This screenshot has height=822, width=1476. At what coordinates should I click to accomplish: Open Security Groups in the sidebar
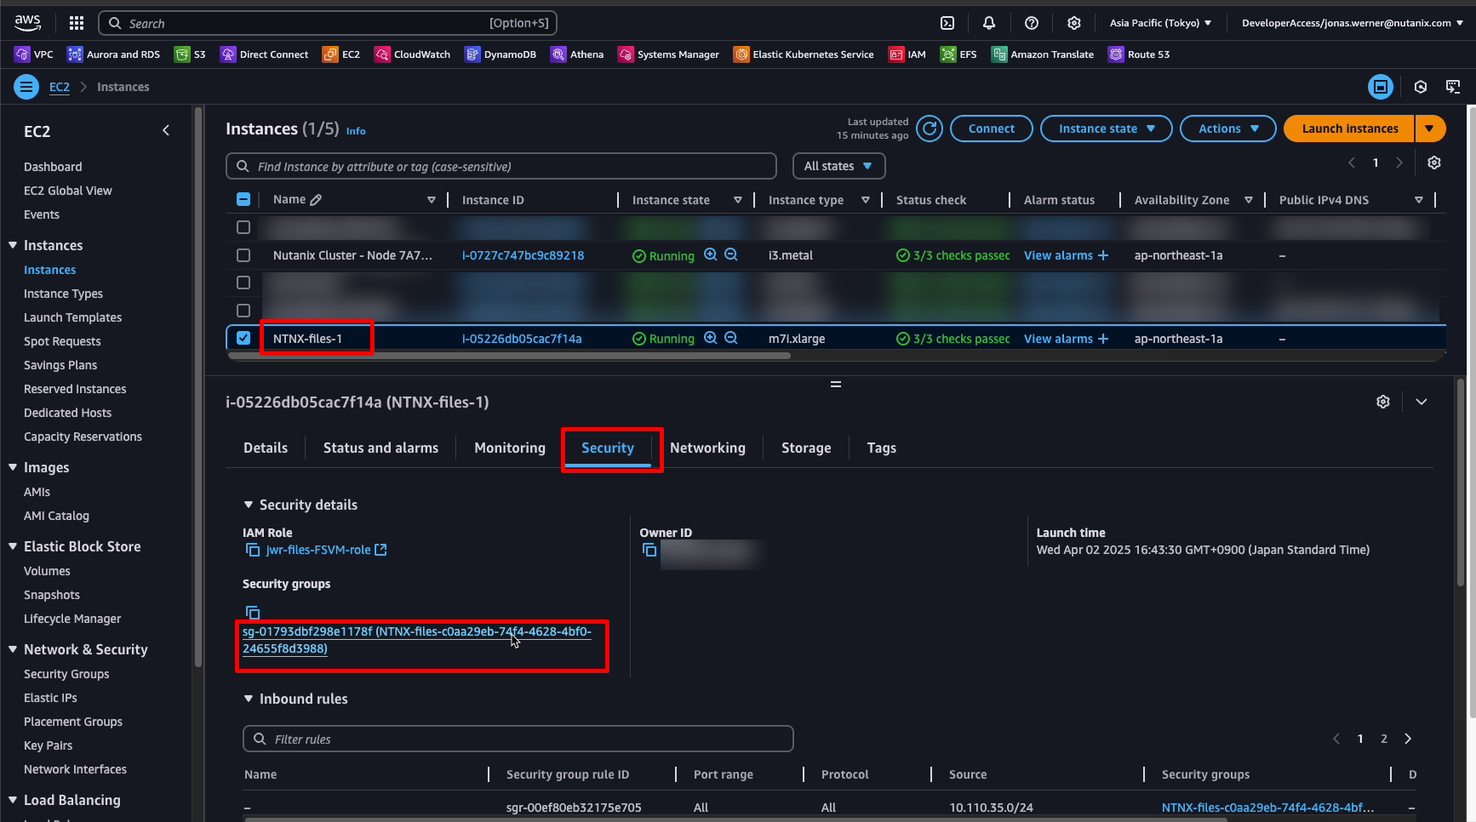[66, 674]
